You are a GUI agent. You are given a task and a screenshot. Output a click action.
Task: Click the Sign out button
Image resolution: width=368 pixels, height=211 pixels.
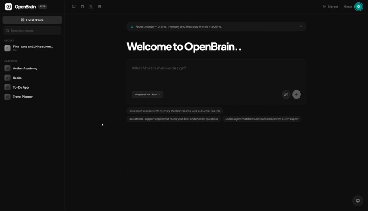coord(331,6)
